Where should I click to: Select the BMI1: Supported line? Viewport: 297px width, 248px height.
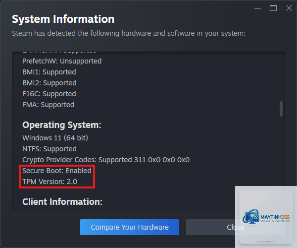(49, 72)
